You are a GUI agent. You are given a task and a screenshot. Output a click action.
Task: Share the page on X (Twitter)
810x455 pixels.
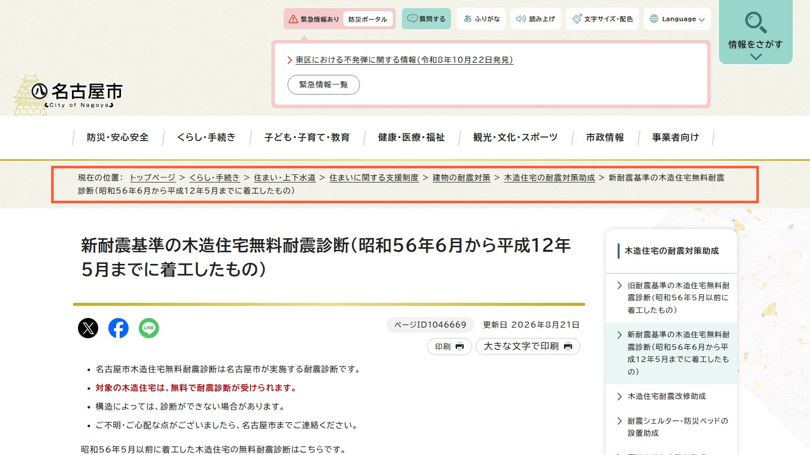[88, 328]
